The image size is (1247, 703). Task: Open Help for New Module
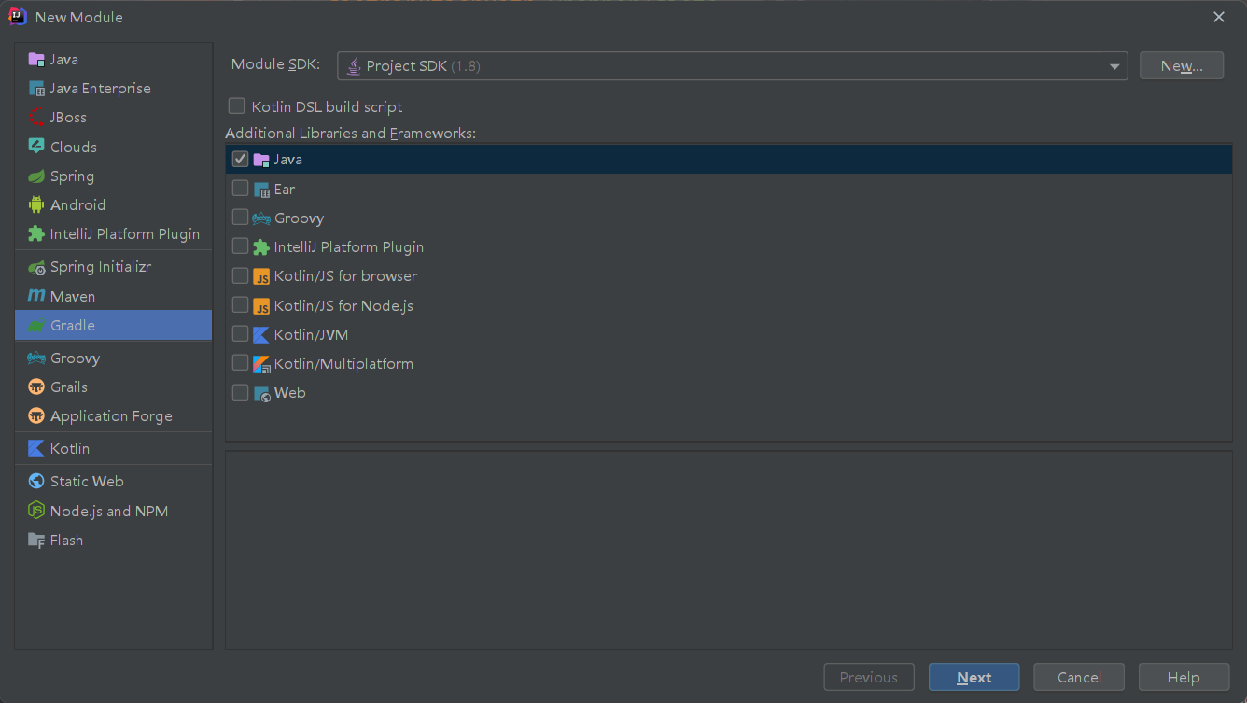(1184, 678)
